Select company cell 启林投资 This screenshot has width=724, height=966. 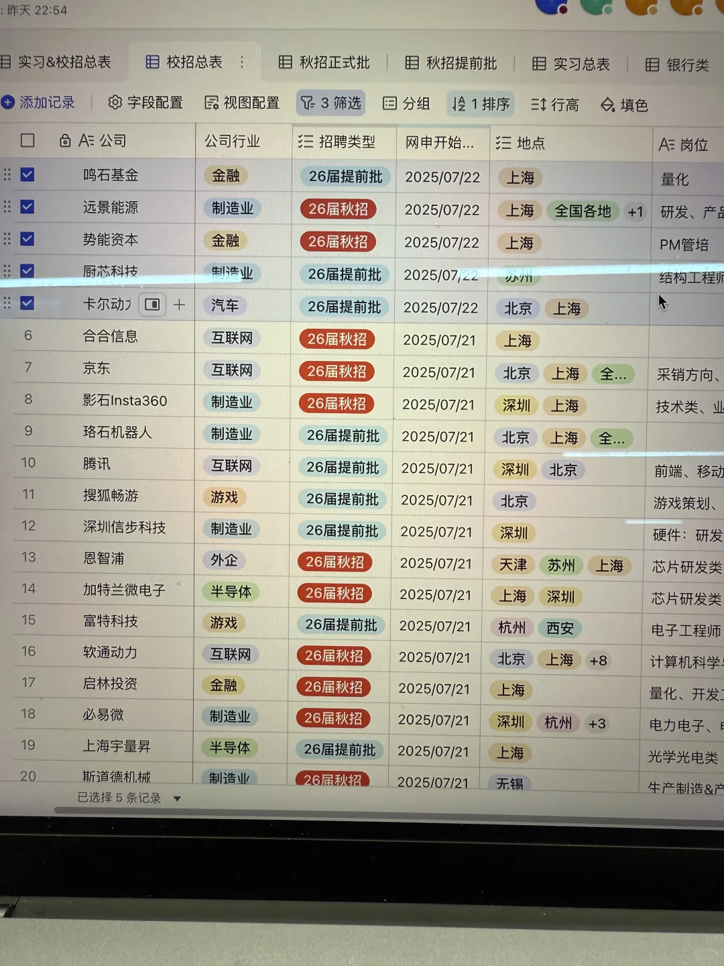click(111, 684)
